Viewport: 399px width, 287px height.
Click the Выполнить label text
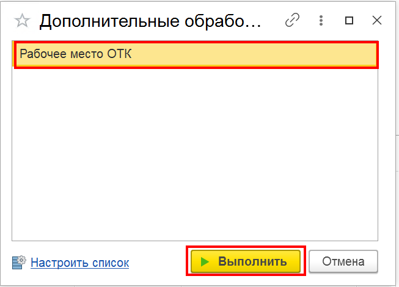[x=252, y=261]
